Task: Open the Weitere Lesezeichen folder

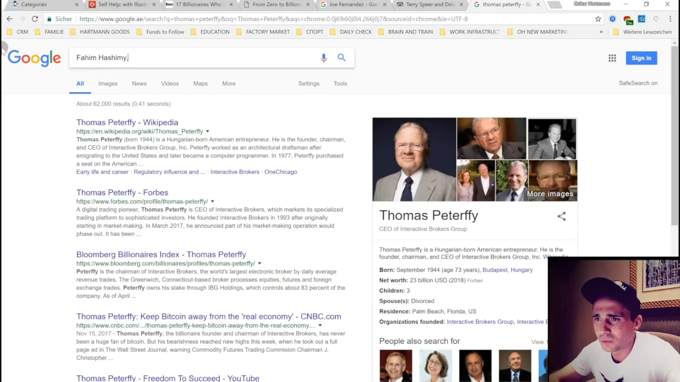Action: pyautogui.click(x=642, y=32)
